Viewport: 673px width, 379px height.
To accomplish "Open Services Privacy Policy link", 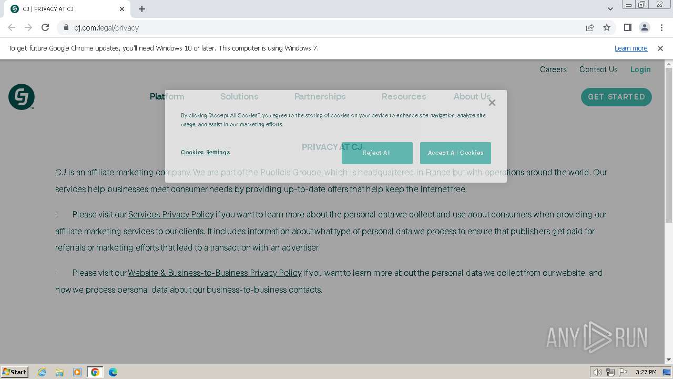I will click(171, 214).
